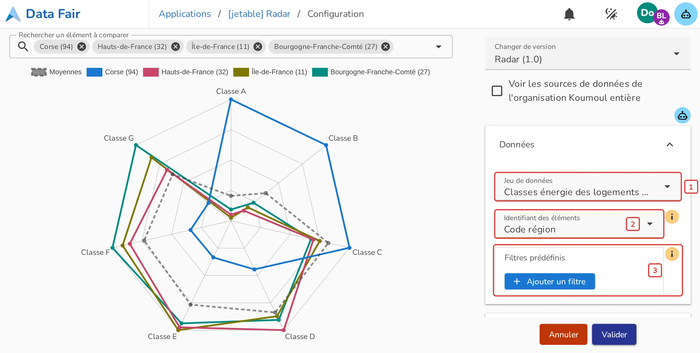Go to Applications breadcrumb
The image size is (700, 353).
[x=185, y=14]
